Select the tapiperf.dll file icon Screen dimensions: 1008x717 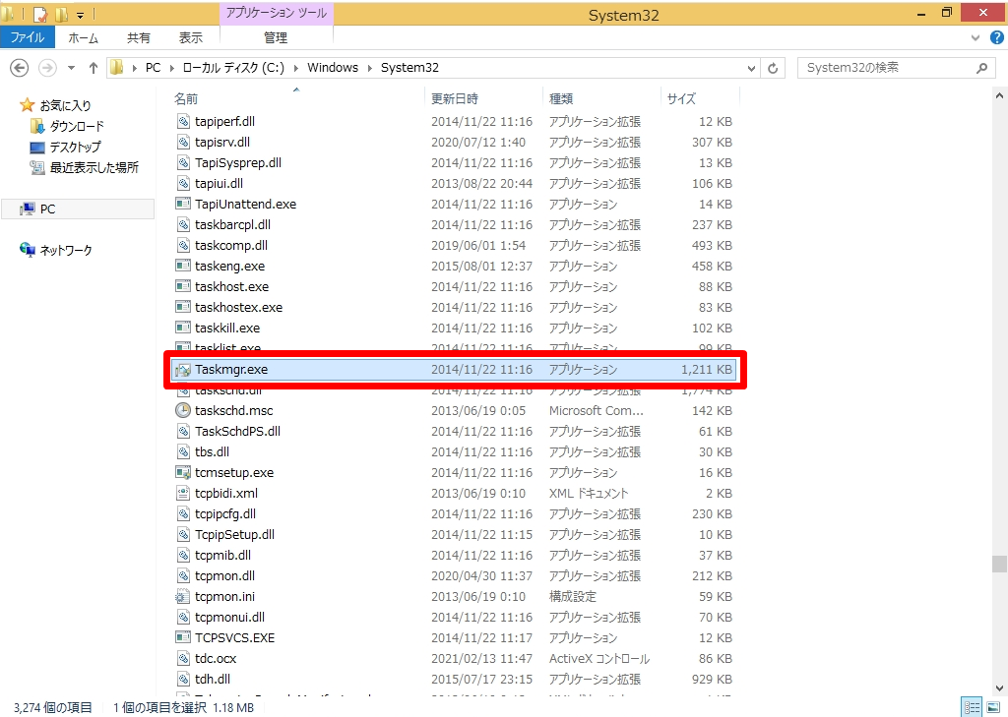183,121
